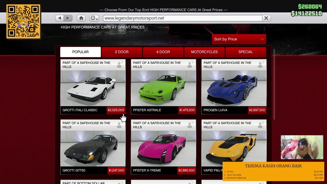The width and height of the screenshot is (327, 184).
Task: Go back with the browser back arrow
Action: pyautogui.click(x=59, y=18)
